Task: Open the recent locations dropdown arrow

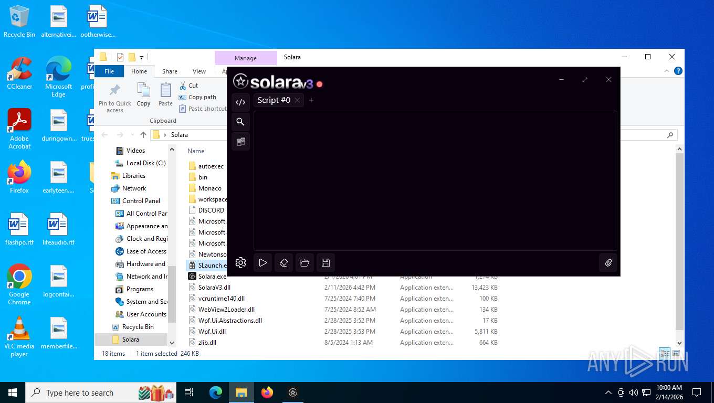Action: point(132,135)
